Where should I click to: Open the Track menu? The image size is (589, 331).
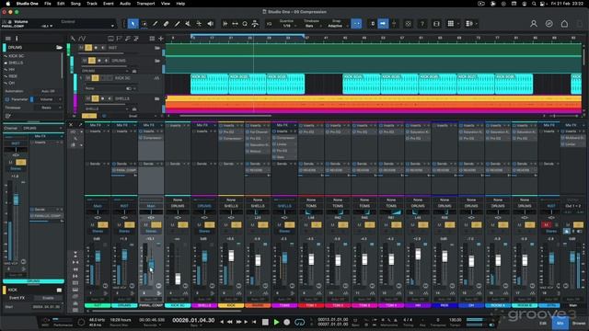tap(92, 4)
